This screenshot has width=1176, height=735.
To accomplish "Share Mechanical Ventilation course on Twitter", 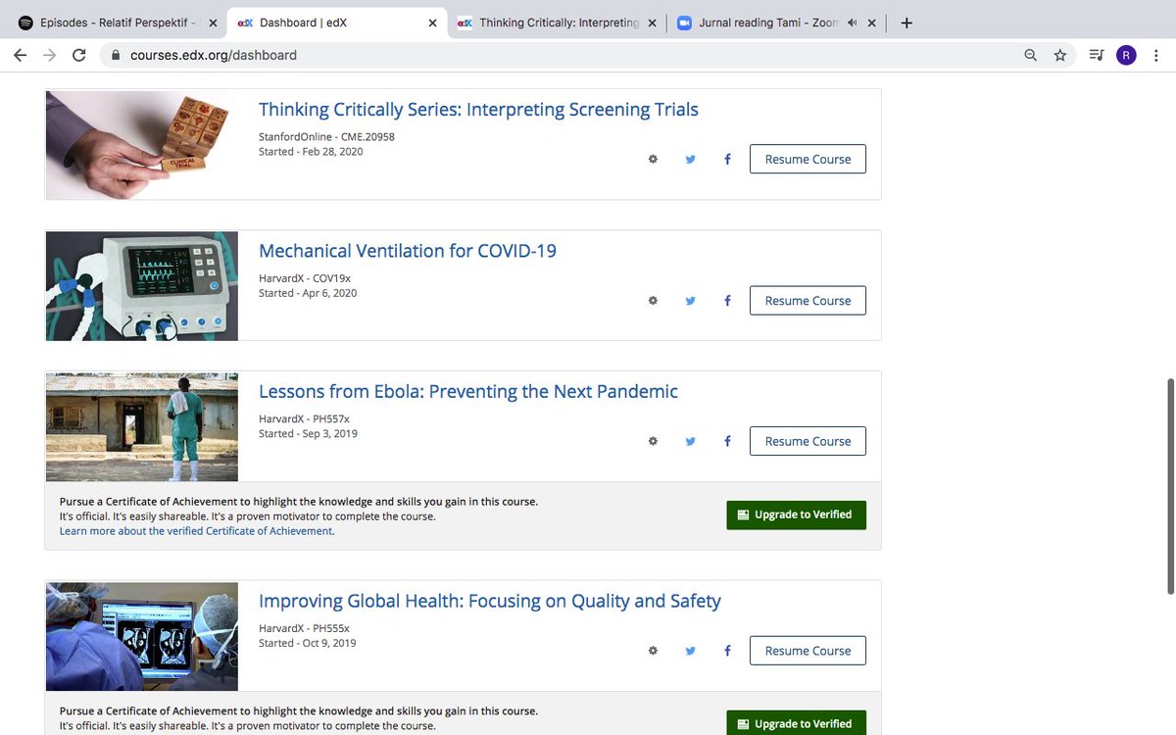I will 690,301.
